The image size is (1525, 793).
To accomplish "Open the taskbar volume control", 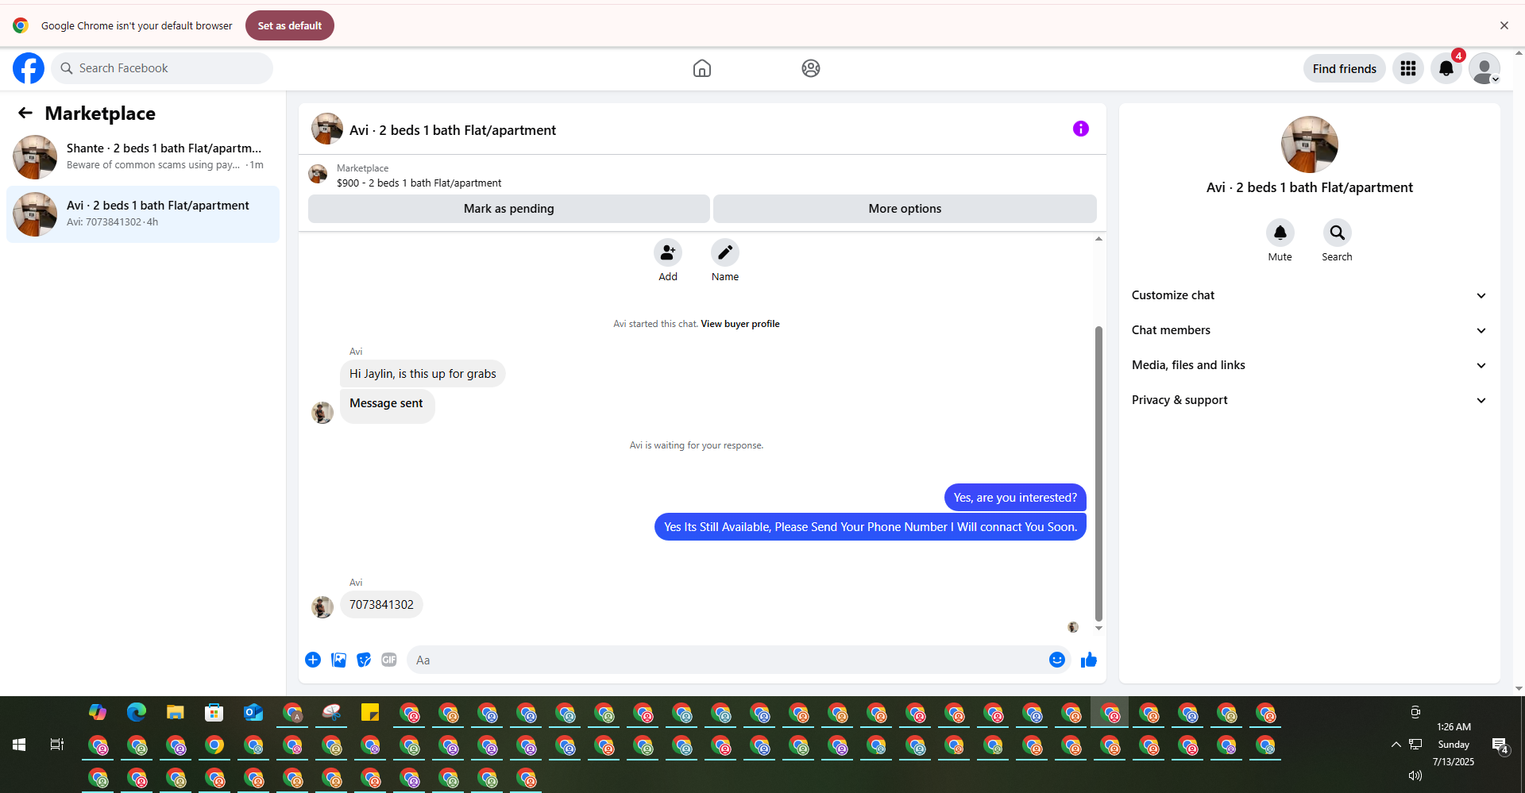I will [1415, 776].
